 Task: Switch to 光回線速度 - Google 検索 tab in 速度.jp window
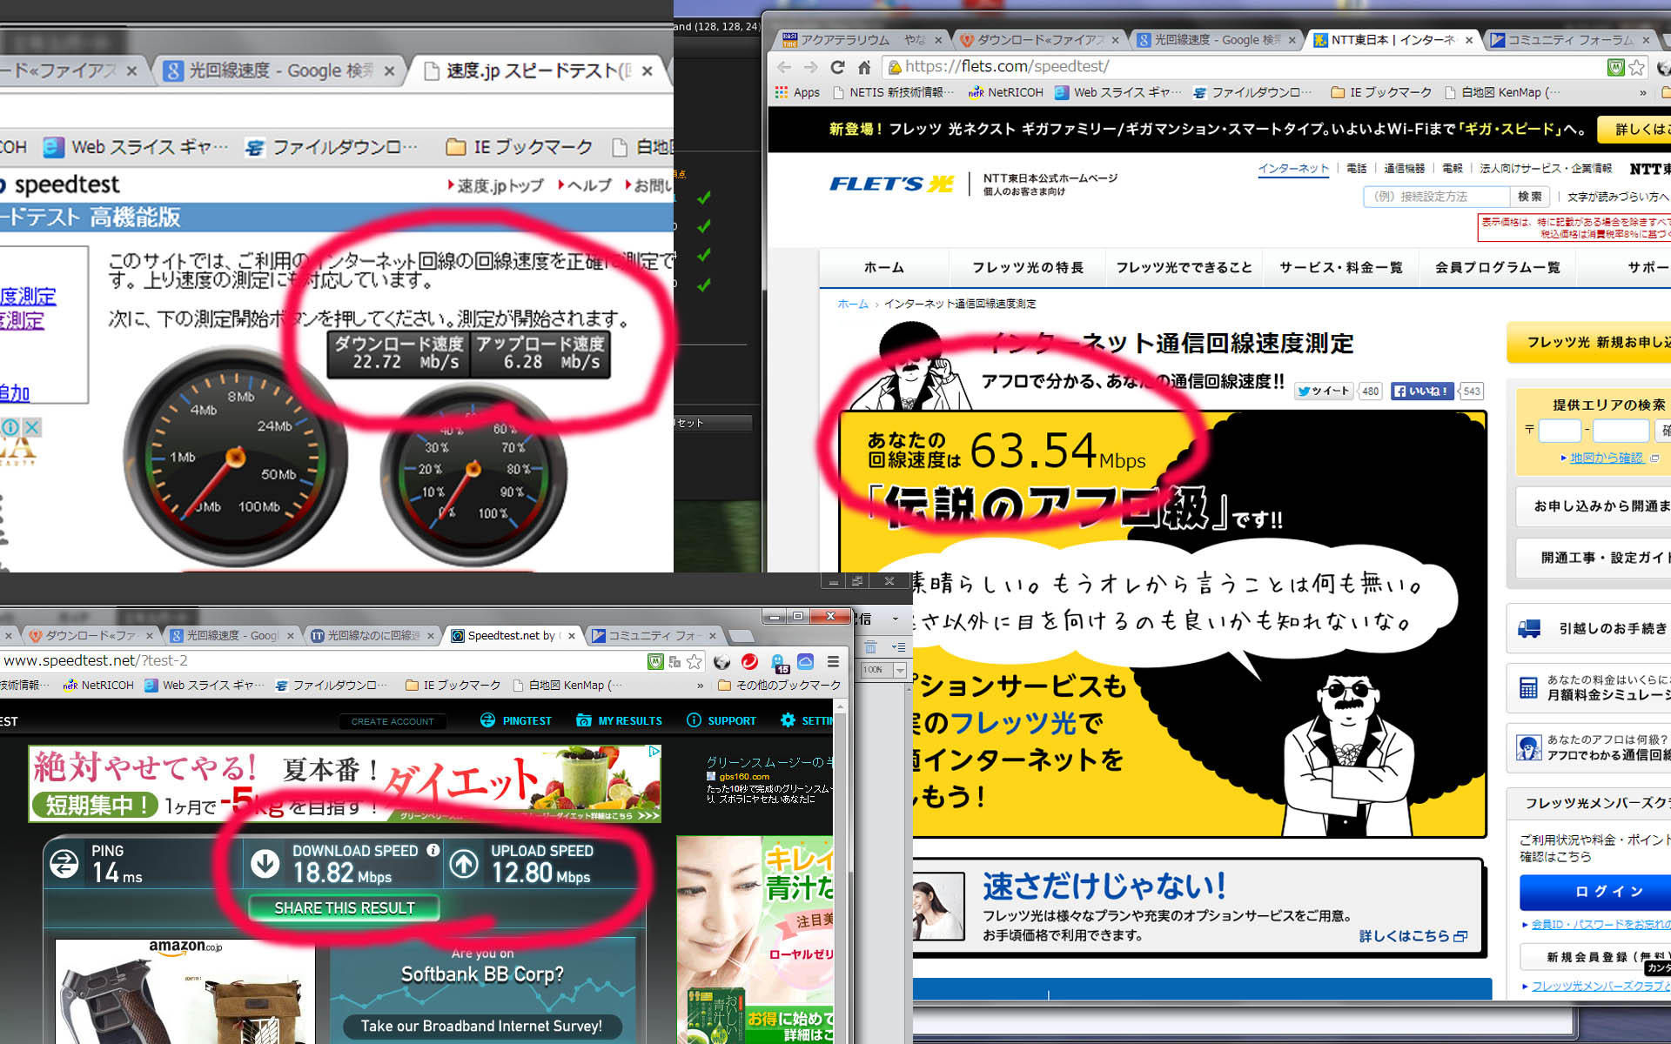(x=279, y=70)
